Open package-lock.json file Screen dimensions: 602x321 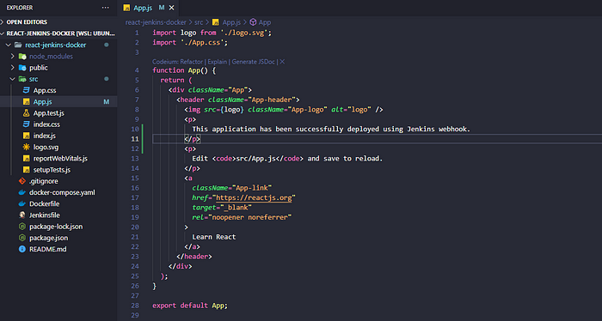[x=56, y=227]
